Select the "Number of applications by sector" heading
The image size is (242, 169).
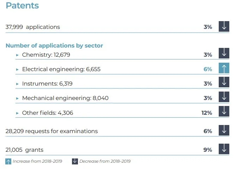tap(54, 46)
